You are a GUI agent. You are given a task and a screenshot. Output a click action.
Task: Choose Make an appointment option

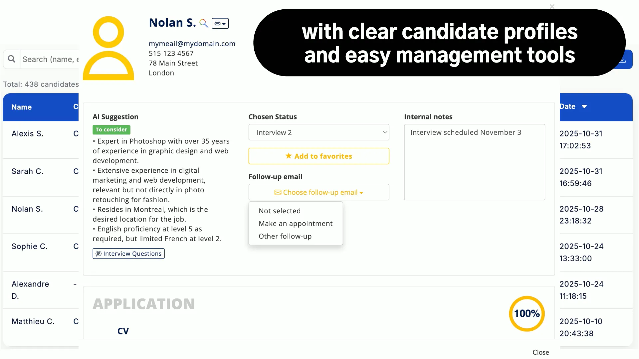pos(296,224)
